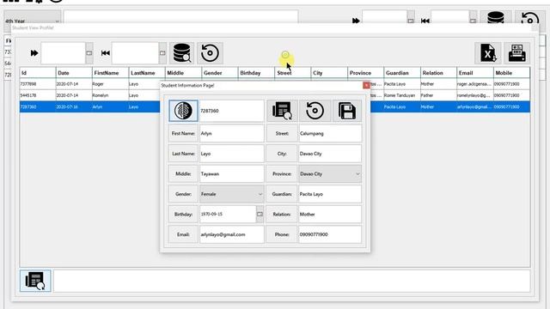Click the search record icon in Student Information dialog
The width and height of the screenshot is (550, 309).
click(x=282, y=111)
